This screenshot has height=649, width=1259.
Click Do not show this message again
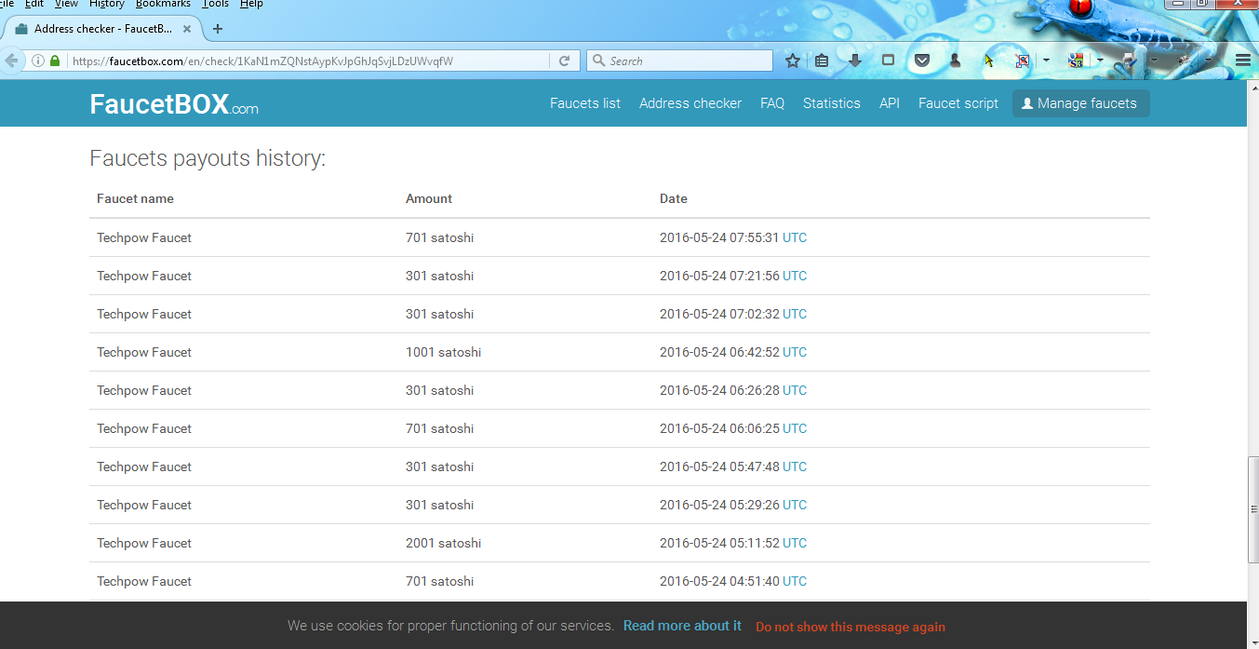[x=850, y=627]
